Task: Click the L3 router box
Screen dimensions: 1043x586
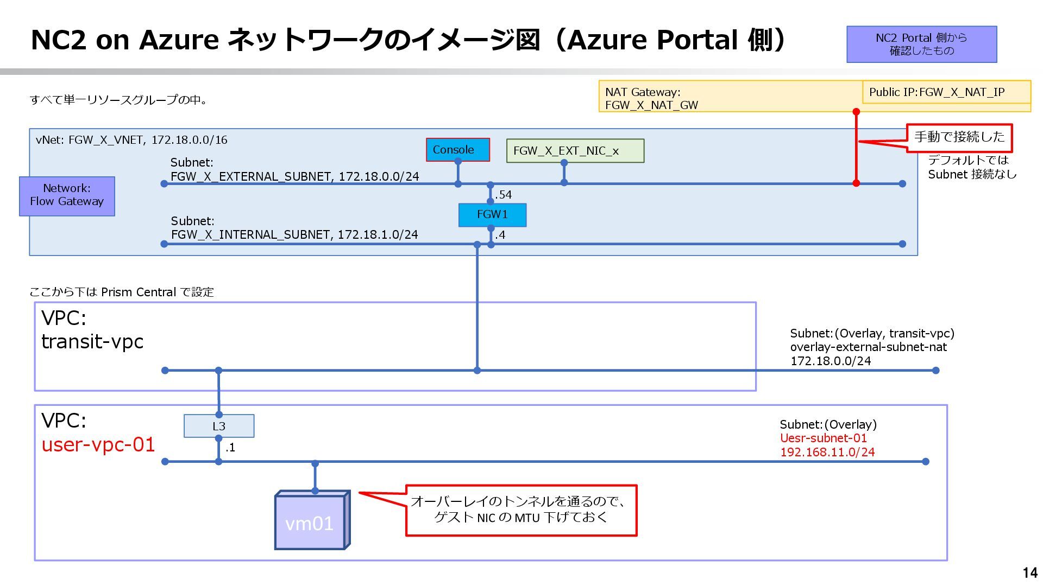Action: tap(219, 426)
